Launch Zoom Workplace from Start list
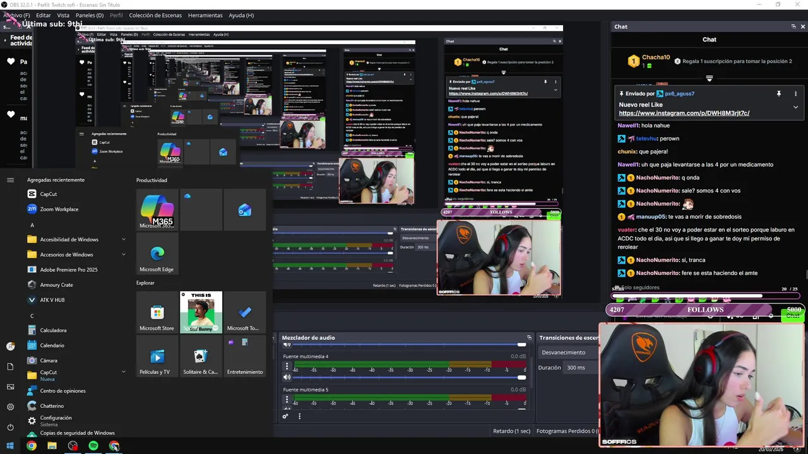The image size is (808, 454). (76, 209)
